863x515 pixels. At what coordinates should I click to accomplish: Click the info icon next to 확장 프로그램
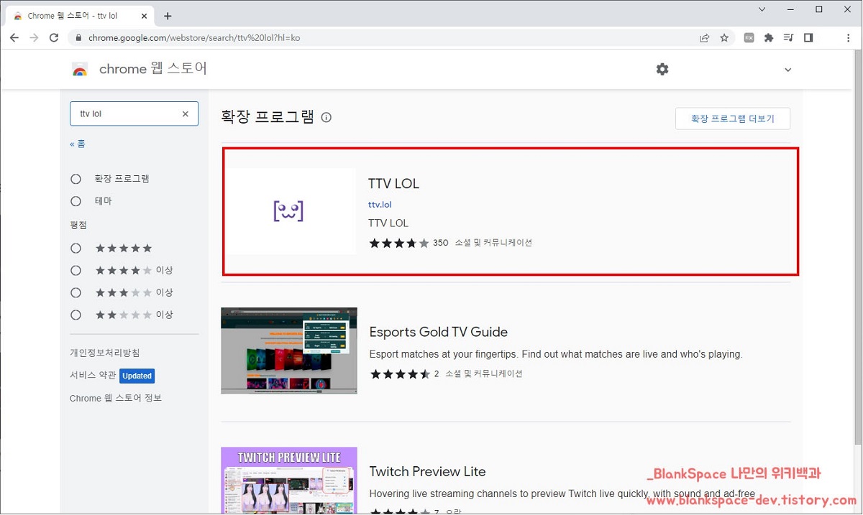(x=326, y=117)
